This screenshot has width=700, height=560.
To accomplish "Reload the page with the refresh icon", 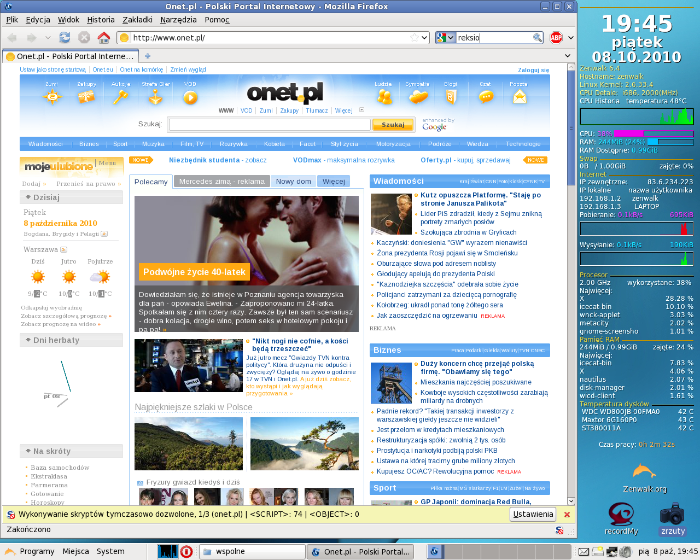I will point(65,38).
